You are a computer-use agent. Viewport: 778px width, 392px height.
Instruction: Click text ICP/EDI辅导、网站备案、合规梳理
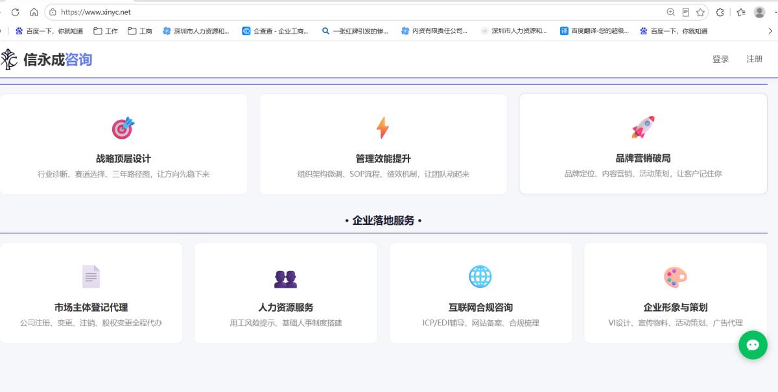click(480, 323)
